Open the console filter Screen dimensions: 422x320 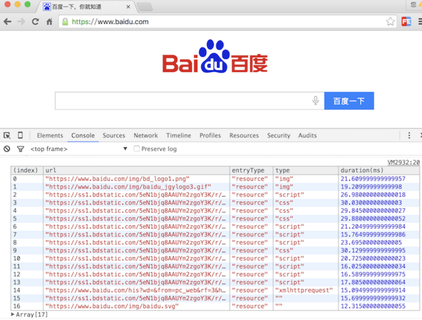pyautogui.click(x=20, y=149)
